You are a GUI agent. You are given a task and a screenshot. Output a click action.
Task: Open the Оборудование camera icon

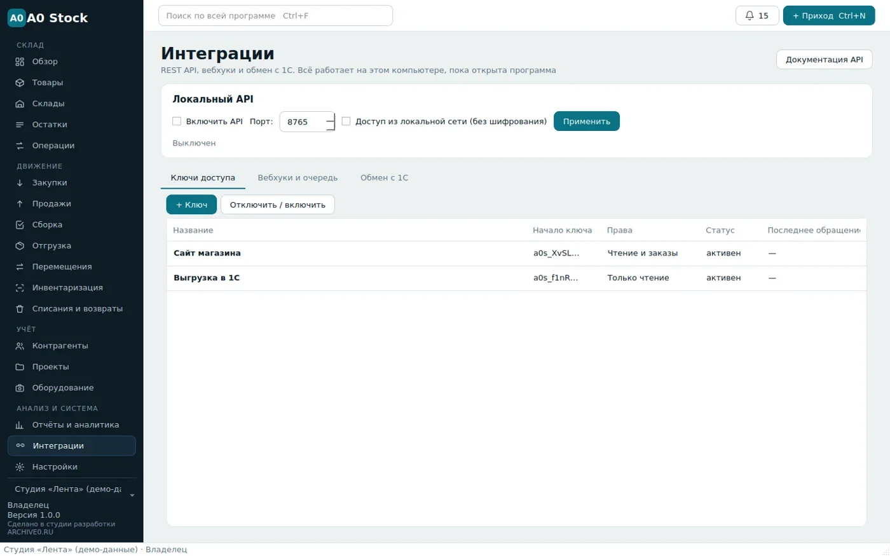[20, 388]
